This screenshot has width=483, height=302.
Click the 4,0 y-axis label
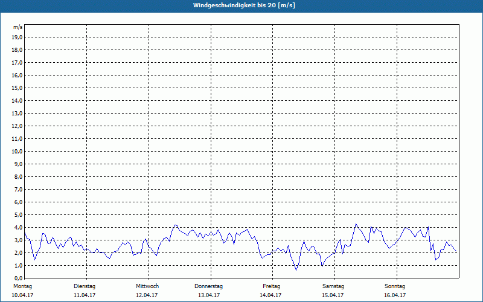(x=18, y=227)
